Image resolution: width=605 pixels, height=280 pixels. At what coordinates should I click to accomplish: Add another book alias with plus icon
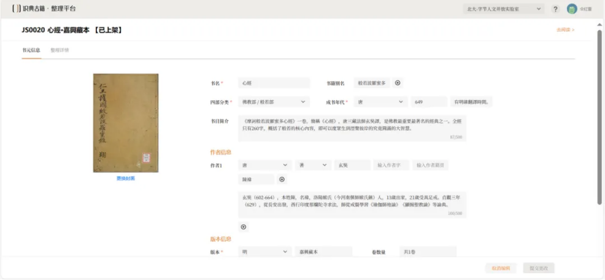click(398, 83)
